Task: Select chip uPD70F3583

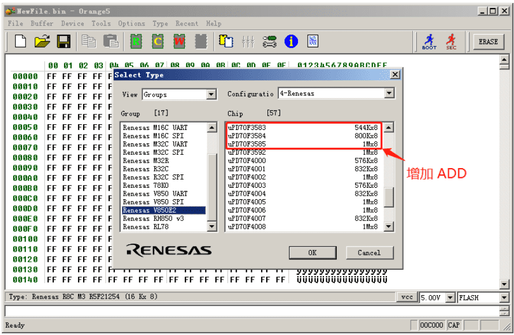Action: [303, 128]
